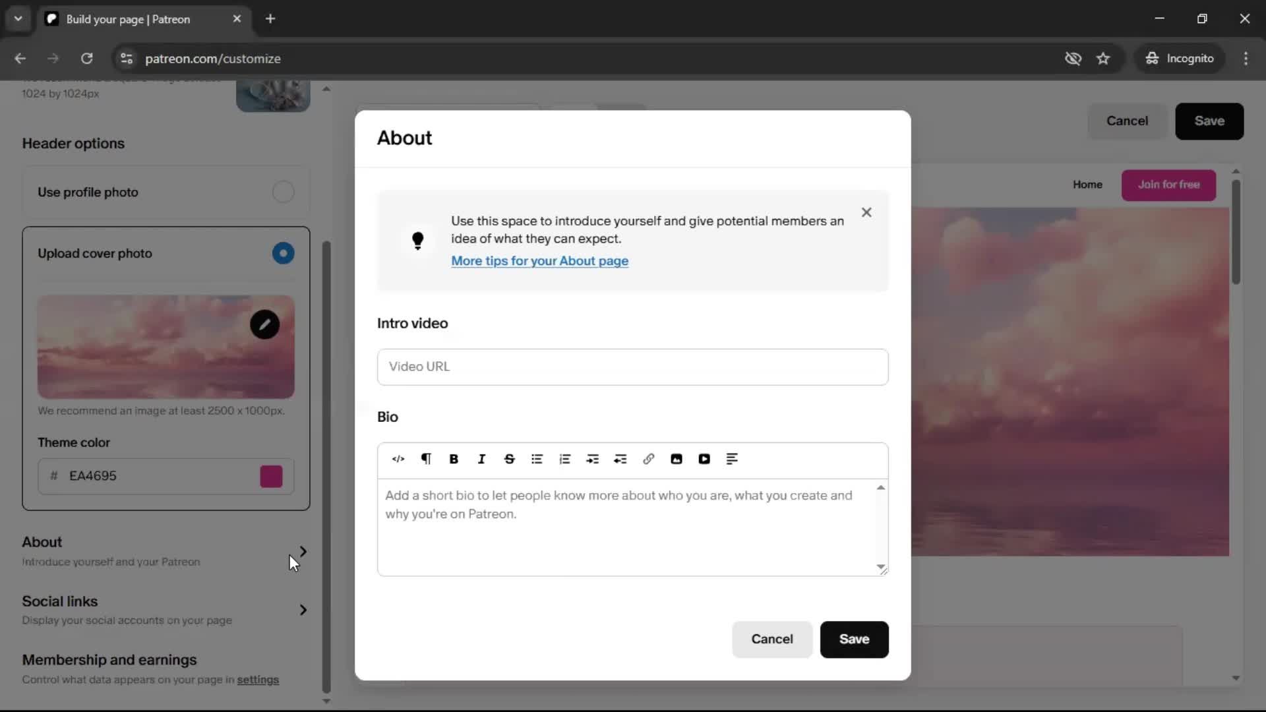Save the About page changes
The image size is (1266, 712).
(x=854, y=639)
